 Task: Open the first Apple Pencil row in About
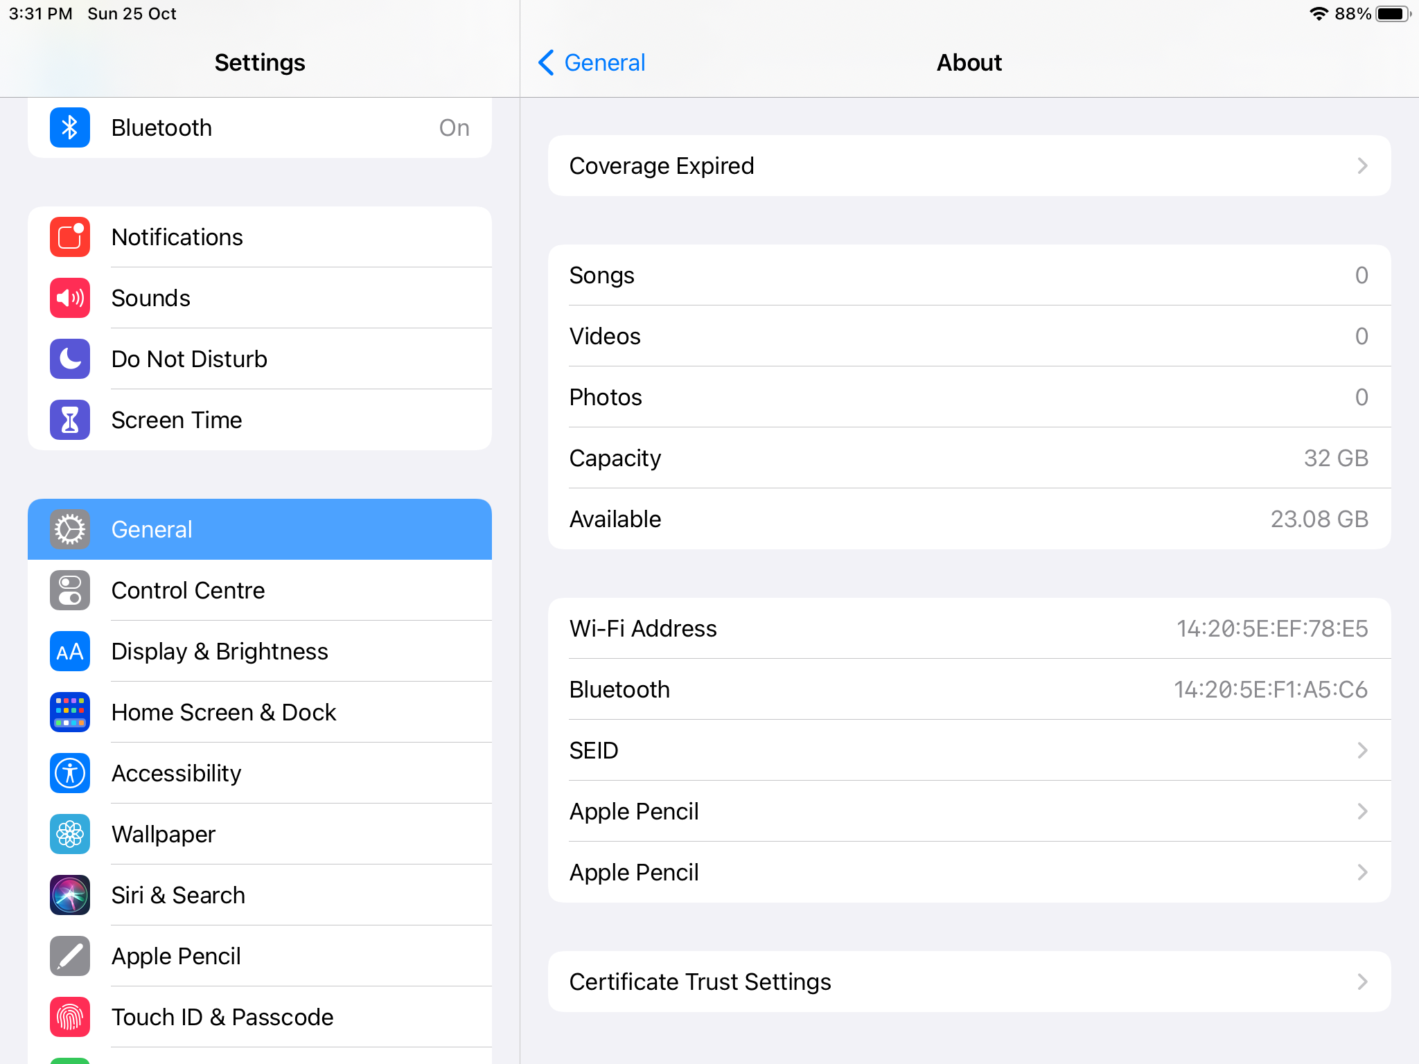[x=969, y=811]
